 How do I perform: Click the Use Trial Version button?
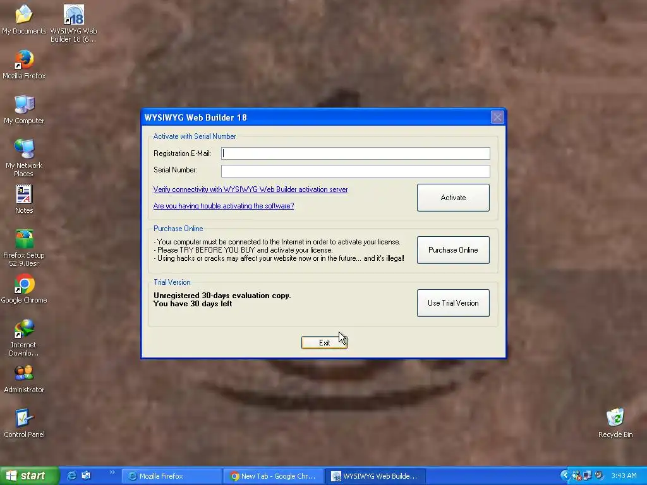coord(453,303)
